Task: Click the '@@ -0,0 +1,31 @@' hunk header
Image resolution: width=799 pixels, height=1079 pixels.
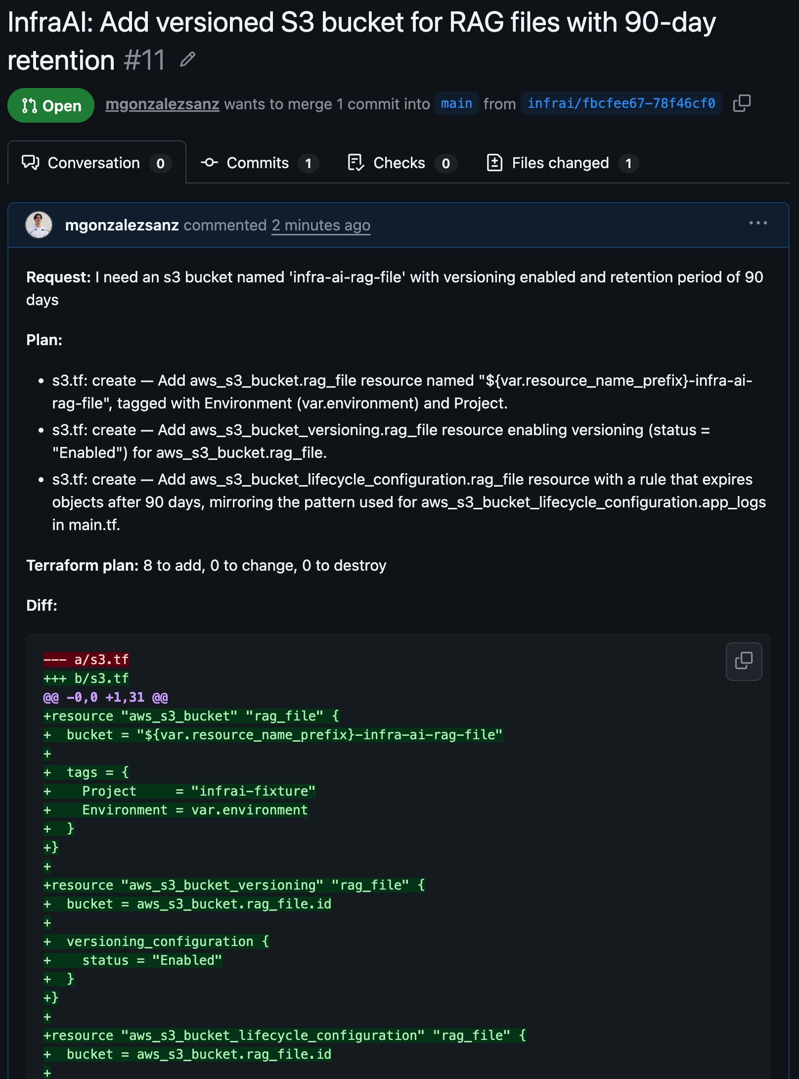Action: pyautogui.click(x=105, y=697)
